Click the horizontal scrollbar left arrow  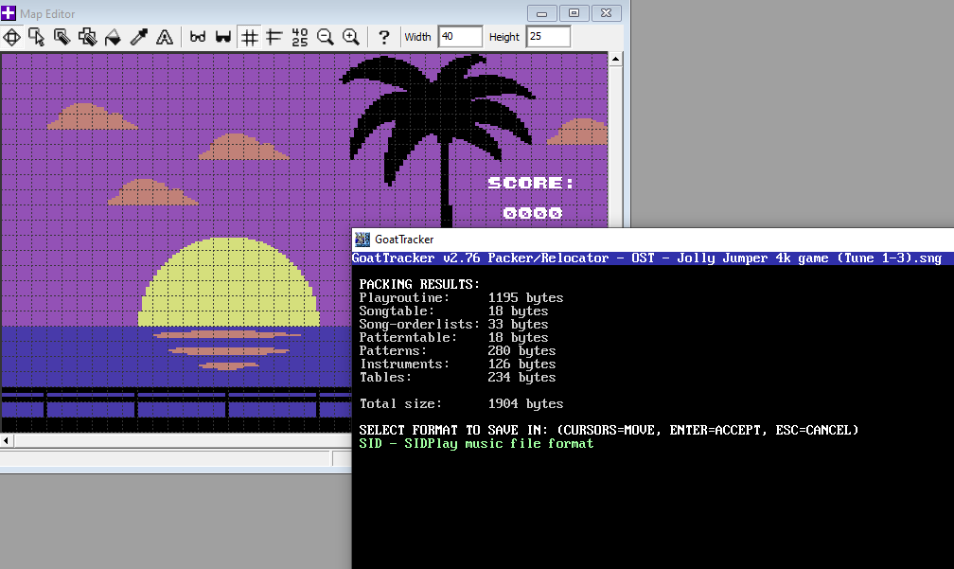pos(6,440)
